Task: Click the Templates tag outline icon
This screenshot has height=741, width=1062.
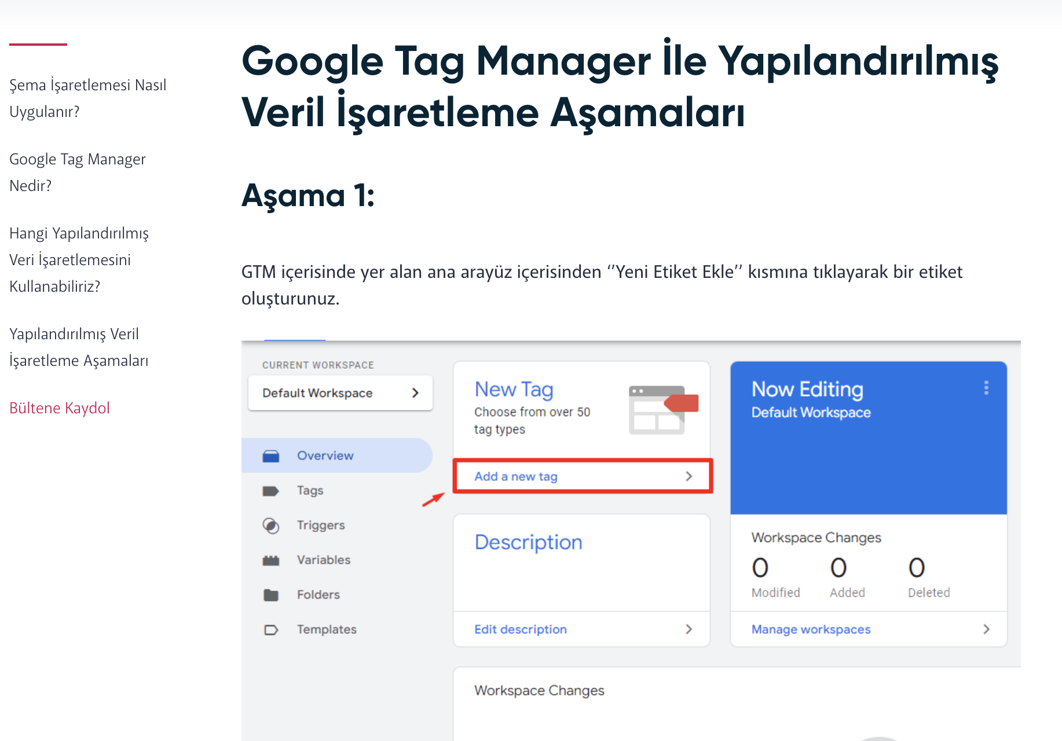Action: tap(271, 629)
